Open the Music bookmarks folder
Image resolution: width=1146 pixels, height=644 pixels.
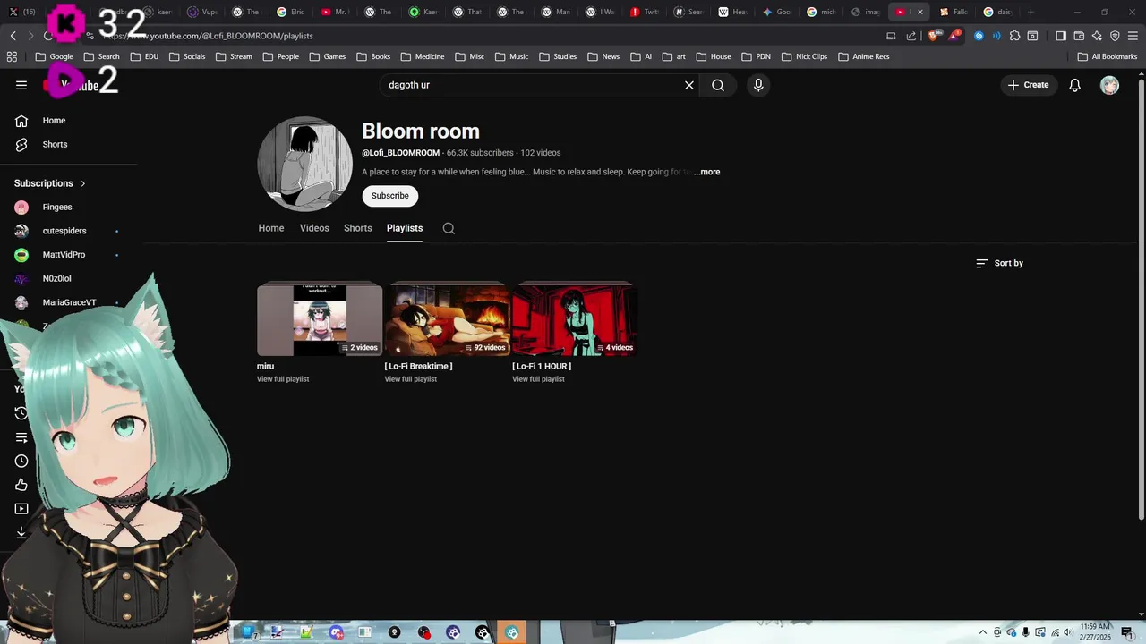click(x=511, y=56)
